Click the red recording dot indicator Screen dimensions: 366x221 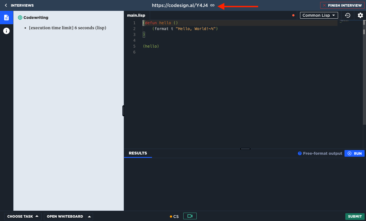pos(293,15)
